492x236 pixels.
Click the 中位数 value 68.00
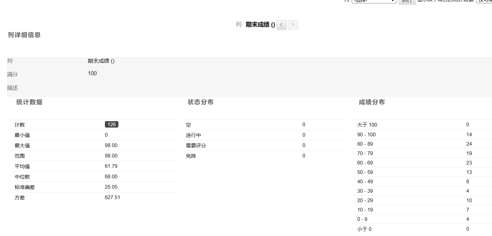[111, 177]
